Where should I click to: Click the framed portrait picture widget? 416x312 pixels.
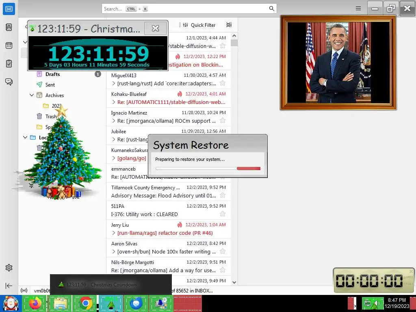click(x=338, y=63)
